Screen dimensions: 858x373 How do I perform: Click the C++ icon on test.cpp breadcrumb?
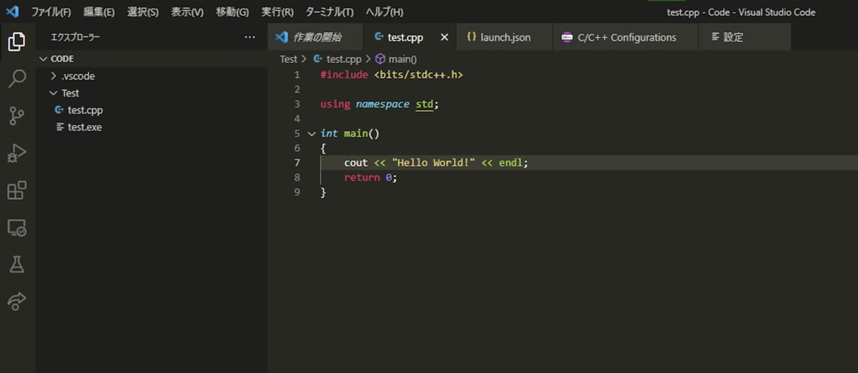pos(319,59)
